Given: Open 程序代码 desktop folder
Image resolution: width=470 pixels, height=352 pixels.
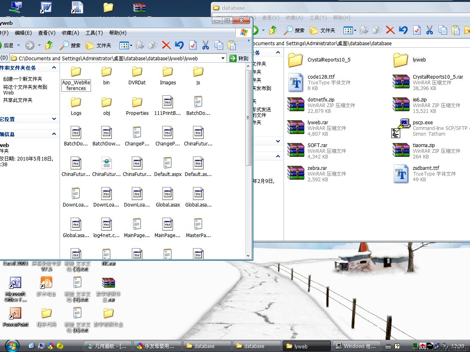Looking at the screenshot, I should [x=46, y=317].
